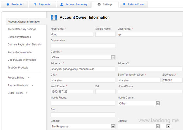This screenshot has height=130, width=183.
Task: Open Account Security Settings
Action: (22, 29)
